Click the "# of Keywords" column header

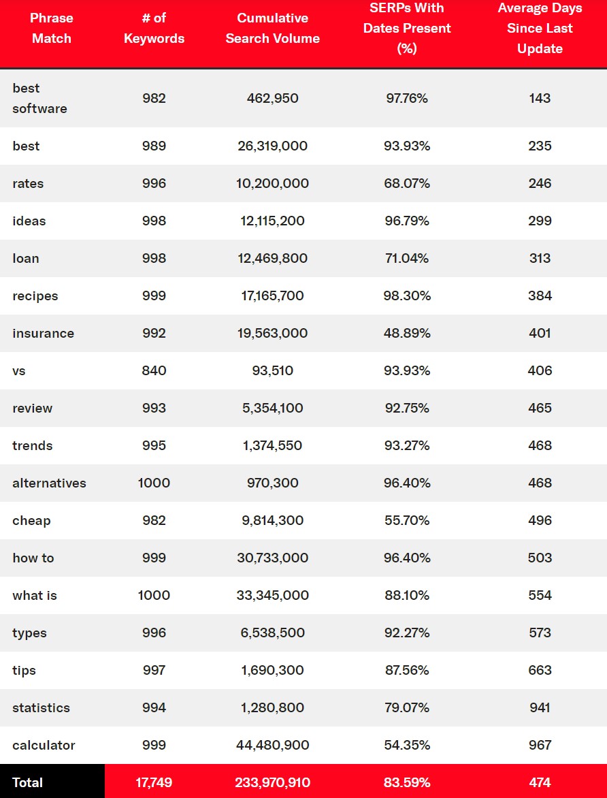coord(154,29)
